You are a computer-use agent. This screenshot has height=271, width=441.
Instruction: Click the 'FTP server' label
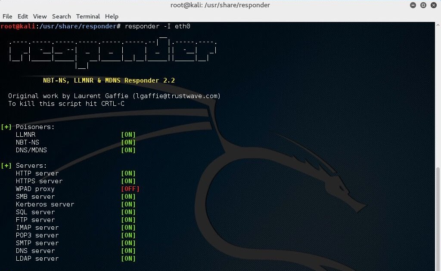tap(35, 220)
